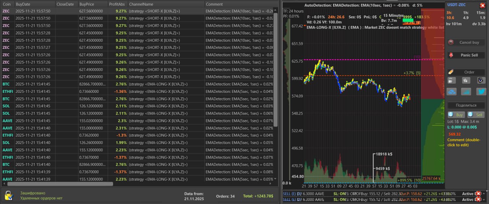Cancel the second AAVE sell order with red X

point(478,199)
